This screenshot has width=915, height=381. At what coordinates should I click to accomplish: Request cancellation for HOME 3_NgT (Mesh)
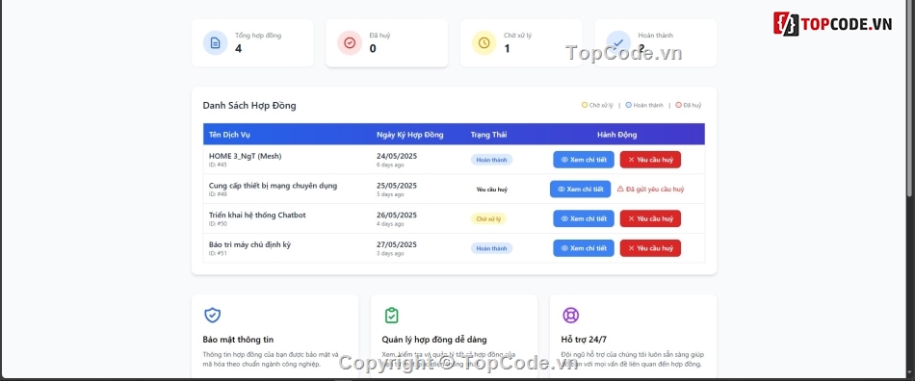[650, 160]
